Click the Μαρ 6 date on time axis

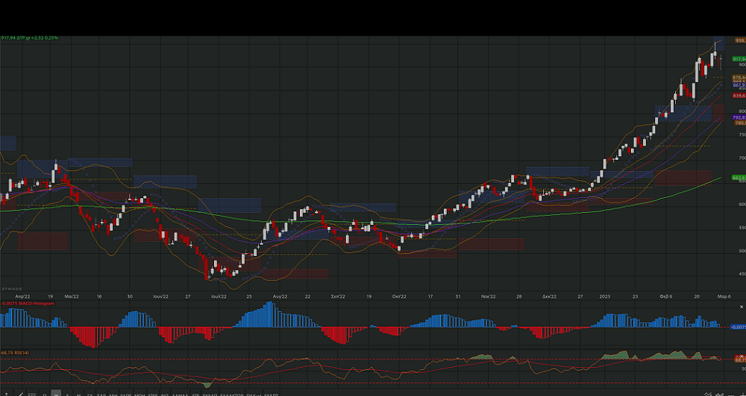pos(724,296)
